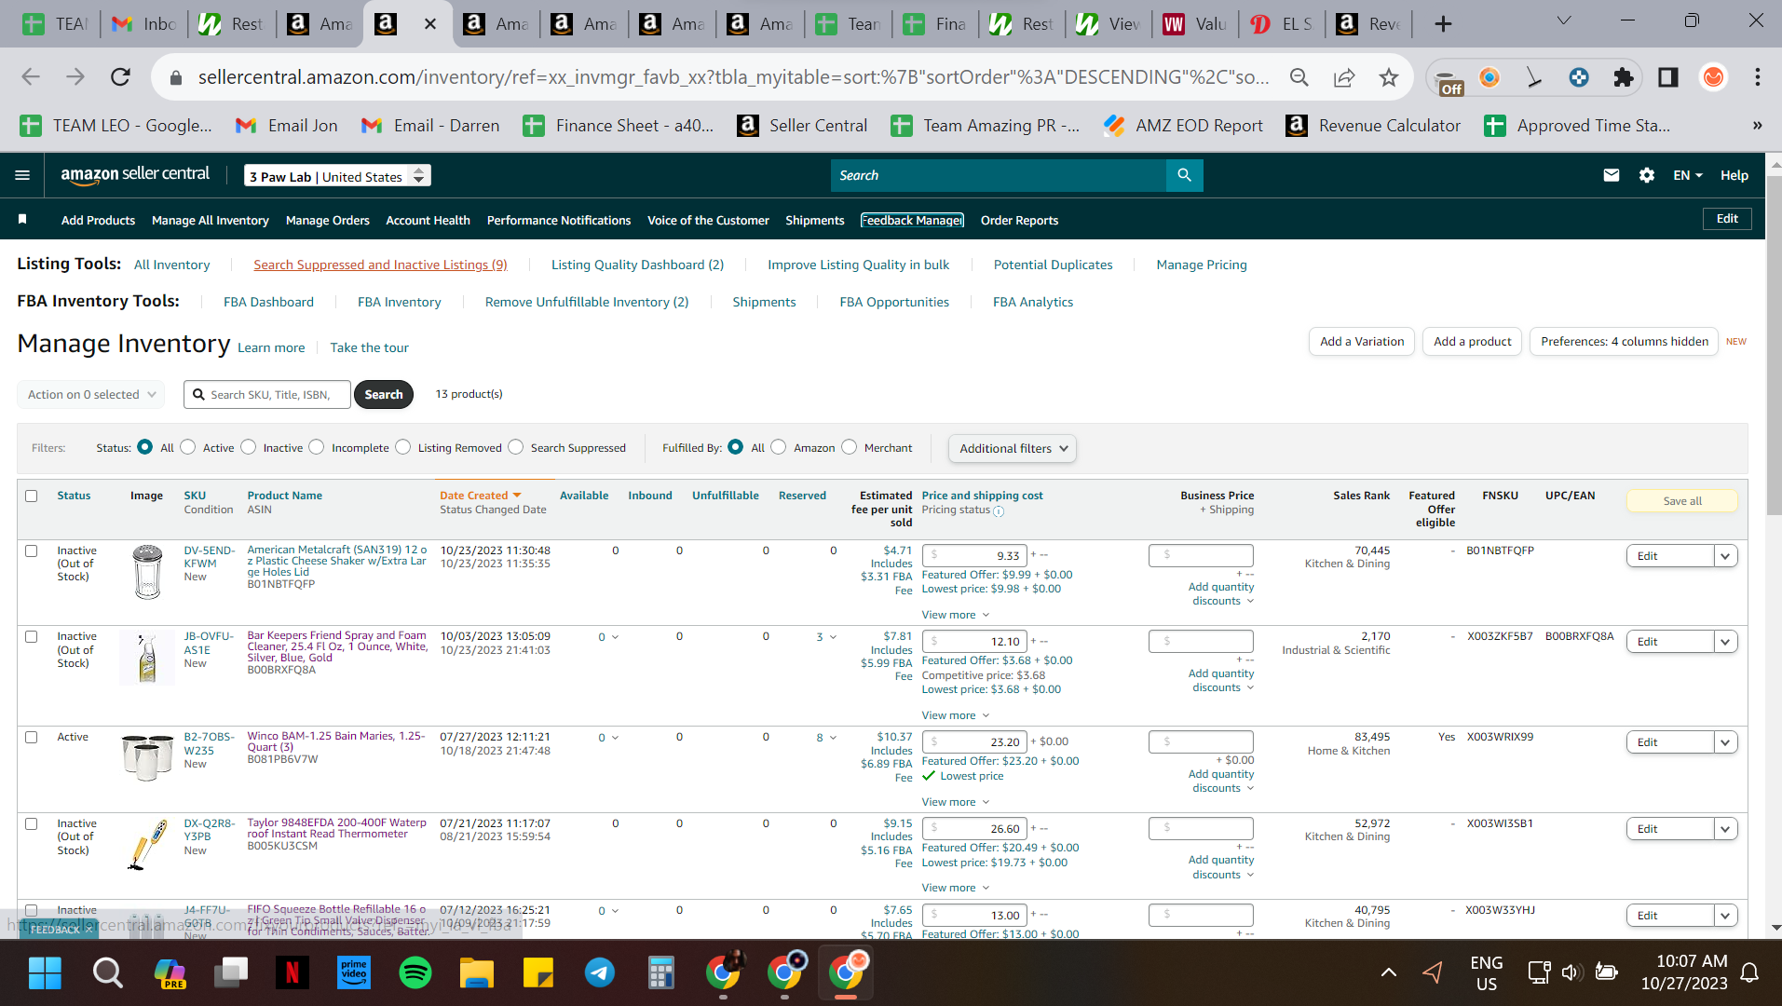The height and width of the screenshot is (1006, 1782).
Task: Open the Calculator from the taskbar
Action: (661, 973)
